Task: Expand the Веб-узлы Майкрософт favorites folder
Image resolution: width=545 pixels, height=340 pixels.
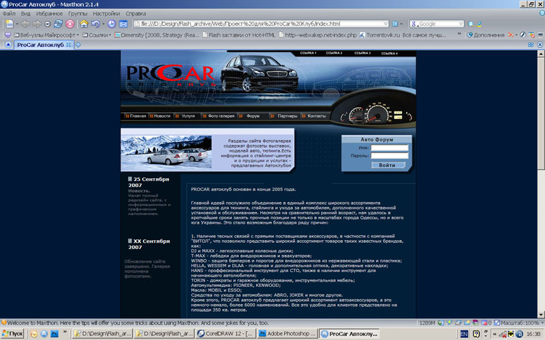Action: 46,35
